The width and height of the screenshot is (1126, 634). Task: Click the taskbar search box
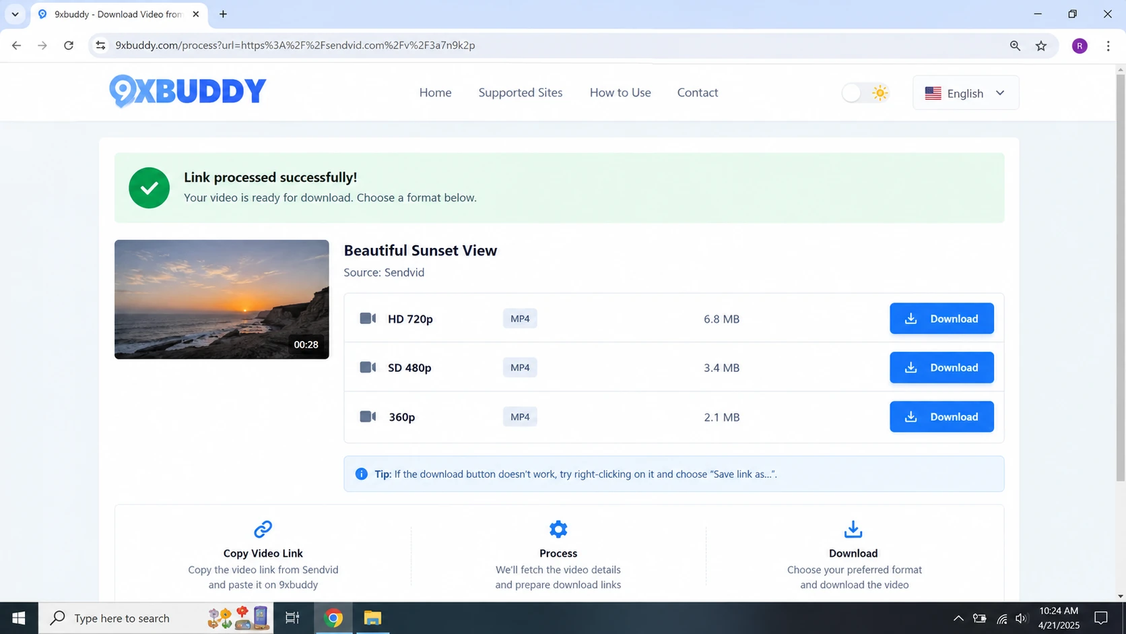coord(156,618)
